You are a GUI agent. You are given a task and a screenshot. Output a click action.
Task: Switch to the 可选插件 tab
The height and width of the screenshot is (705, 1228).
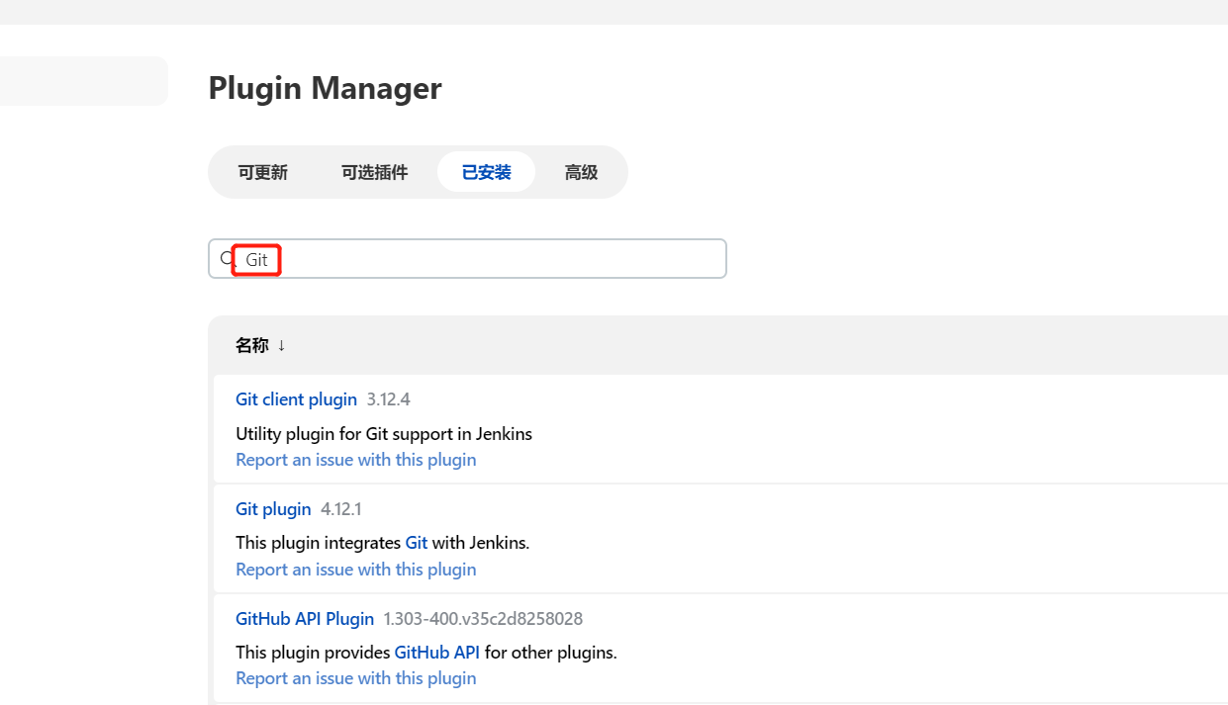tap(374, 172)
